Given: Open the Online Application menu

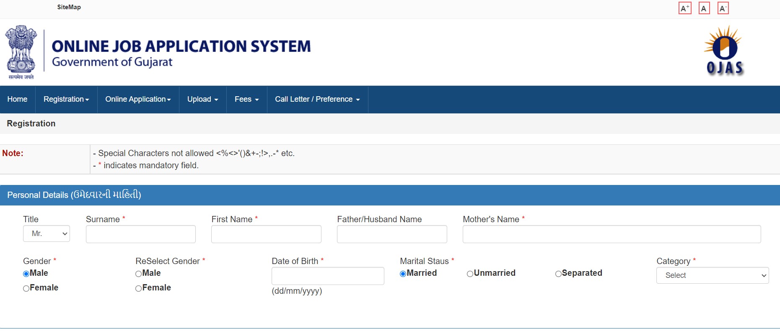Looking at the screenshot, I should point(138,99).
